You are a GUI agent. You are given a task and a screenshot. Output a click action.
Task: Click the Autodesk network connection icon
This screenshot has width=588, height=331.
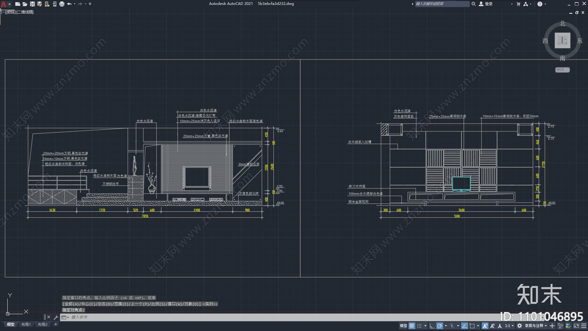(x=526, y=4)
